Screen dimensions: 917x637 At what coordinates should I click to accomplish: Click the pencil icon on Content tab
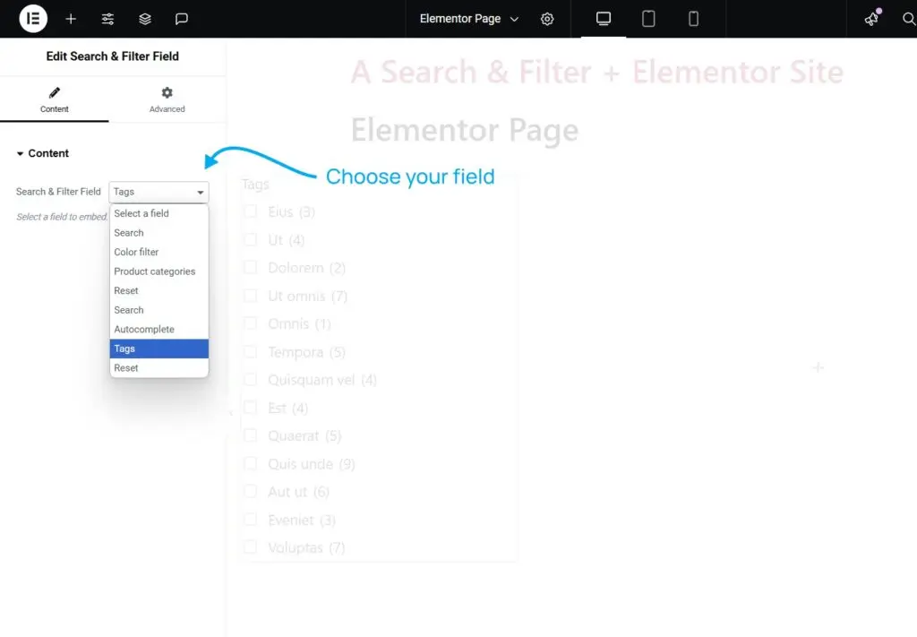(x=55, y=92)
